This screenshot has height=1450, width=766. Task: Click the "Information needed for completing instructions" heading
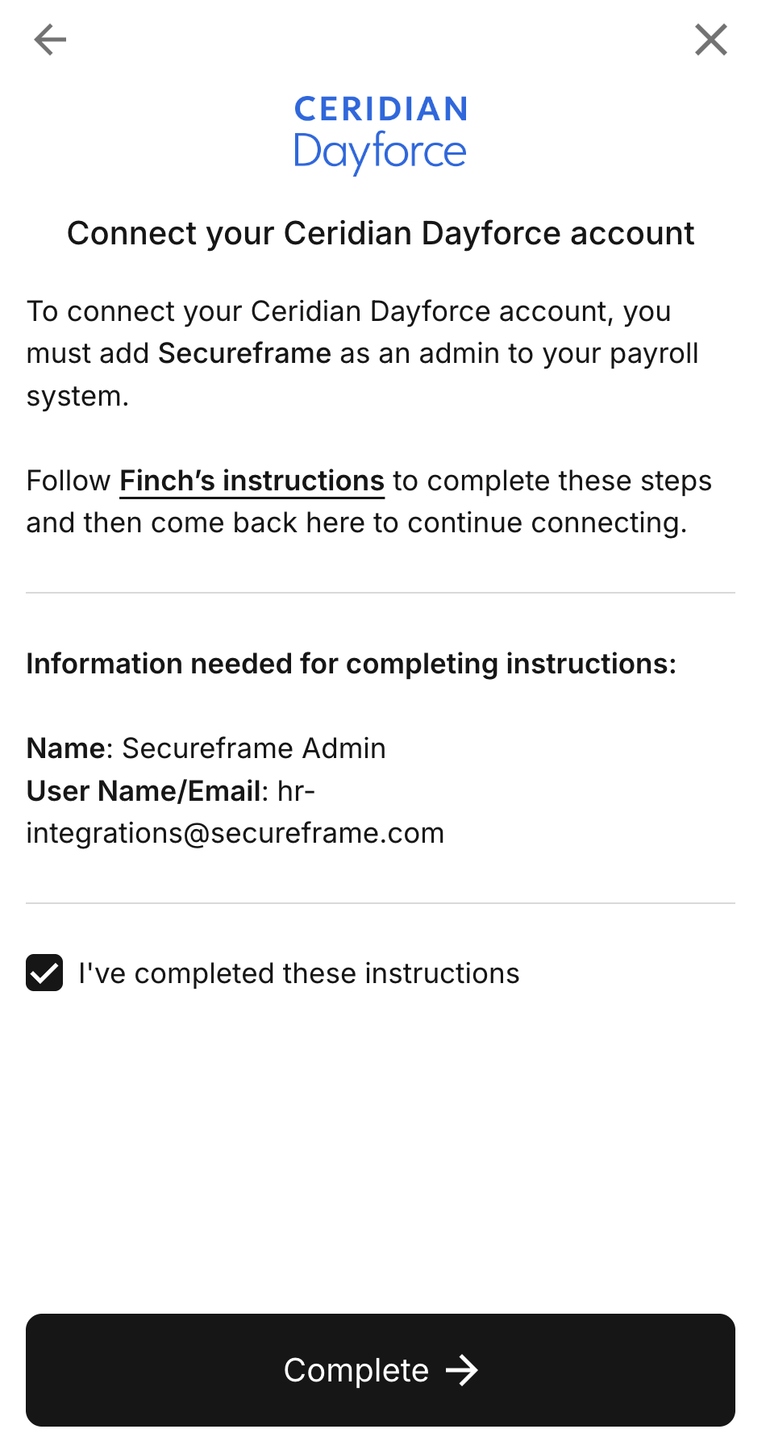352,664
